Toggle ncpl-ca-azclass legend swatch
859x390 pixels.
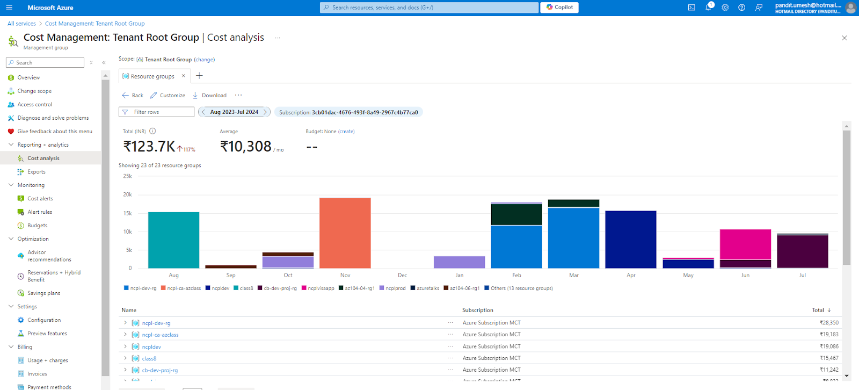coord(163,288)
